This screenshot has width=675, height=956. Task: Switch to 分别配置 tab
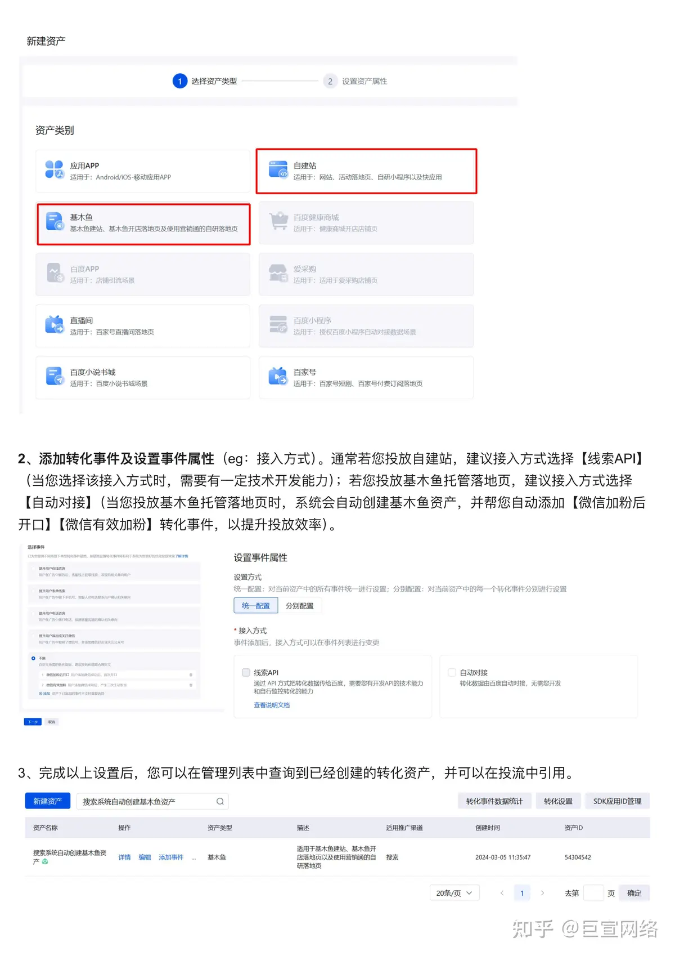click(300, 606)
